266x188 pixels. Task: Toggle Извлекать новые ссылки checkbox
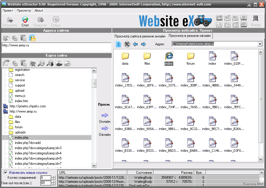coord(6,172)
